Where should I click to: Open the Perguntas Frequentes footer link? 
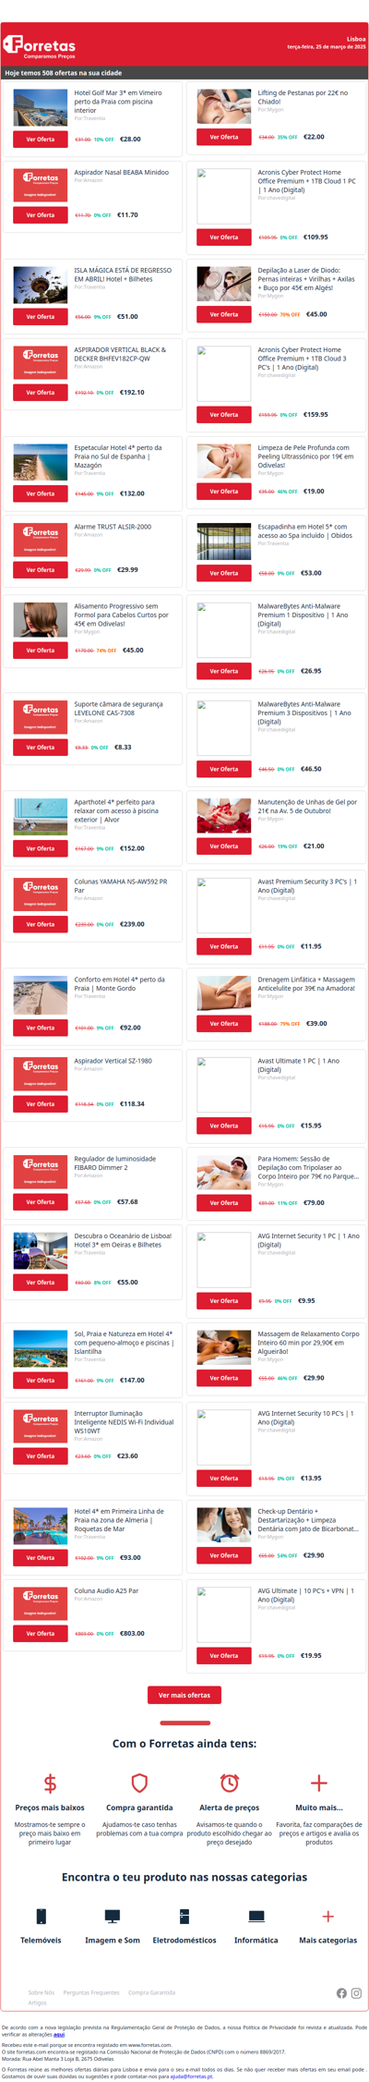pos(91,1992)
